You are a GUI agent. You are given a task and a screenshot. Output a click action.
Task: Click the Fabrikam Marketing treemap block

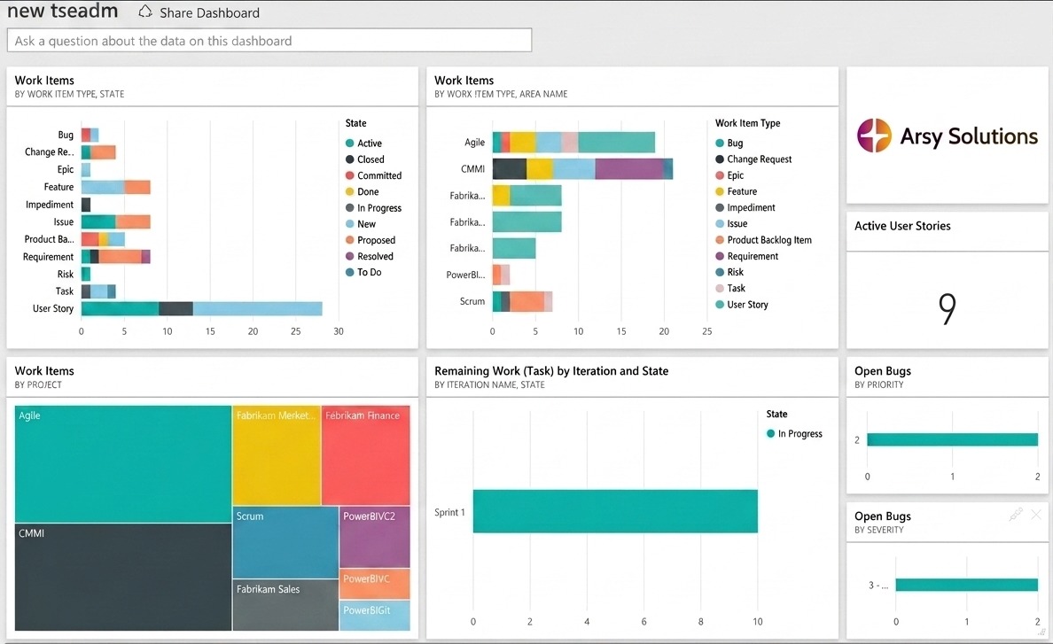pyautogui.click(x=276, y=454)
